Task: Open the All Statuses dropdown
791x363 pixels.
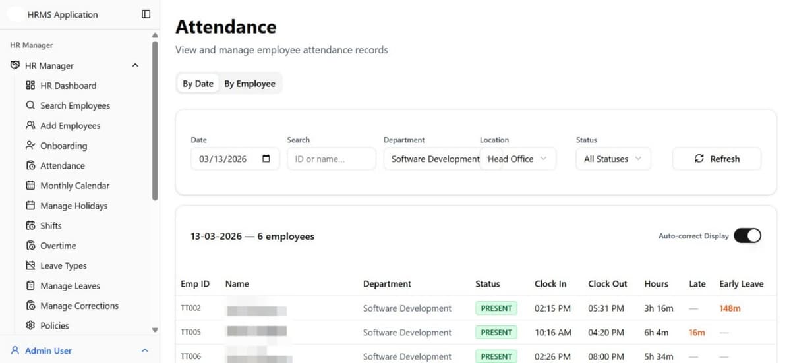Action: (x=613, y=159)
